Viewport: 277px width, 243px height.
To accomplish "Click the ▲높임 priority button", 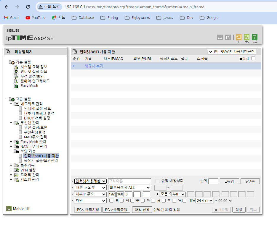I will click(x=229, y=181).
